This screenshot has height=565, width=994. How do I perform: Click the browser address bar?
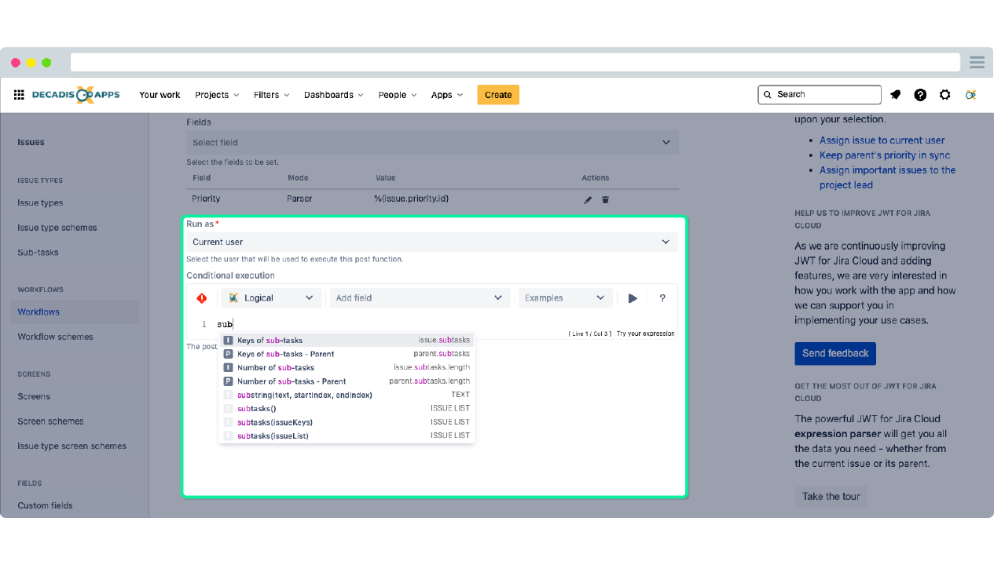515,63
